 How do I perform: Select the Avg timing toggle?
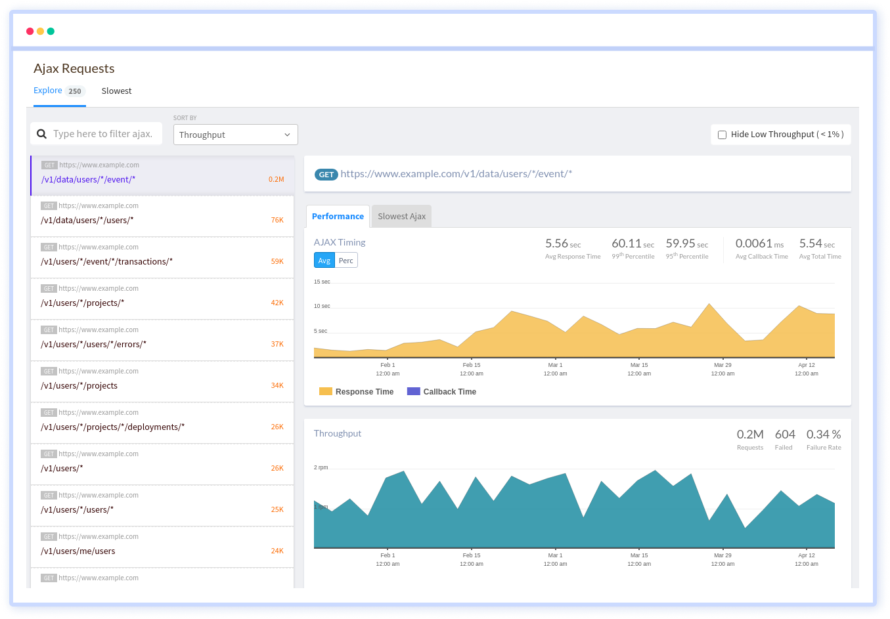[324, 260]
